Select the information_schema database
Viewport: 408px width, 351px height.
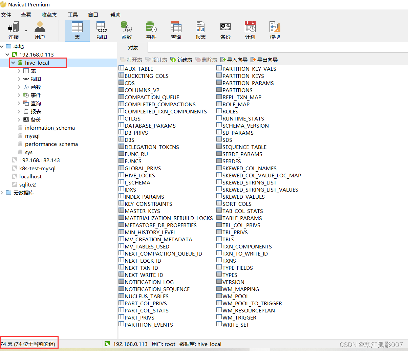(50, 128)
